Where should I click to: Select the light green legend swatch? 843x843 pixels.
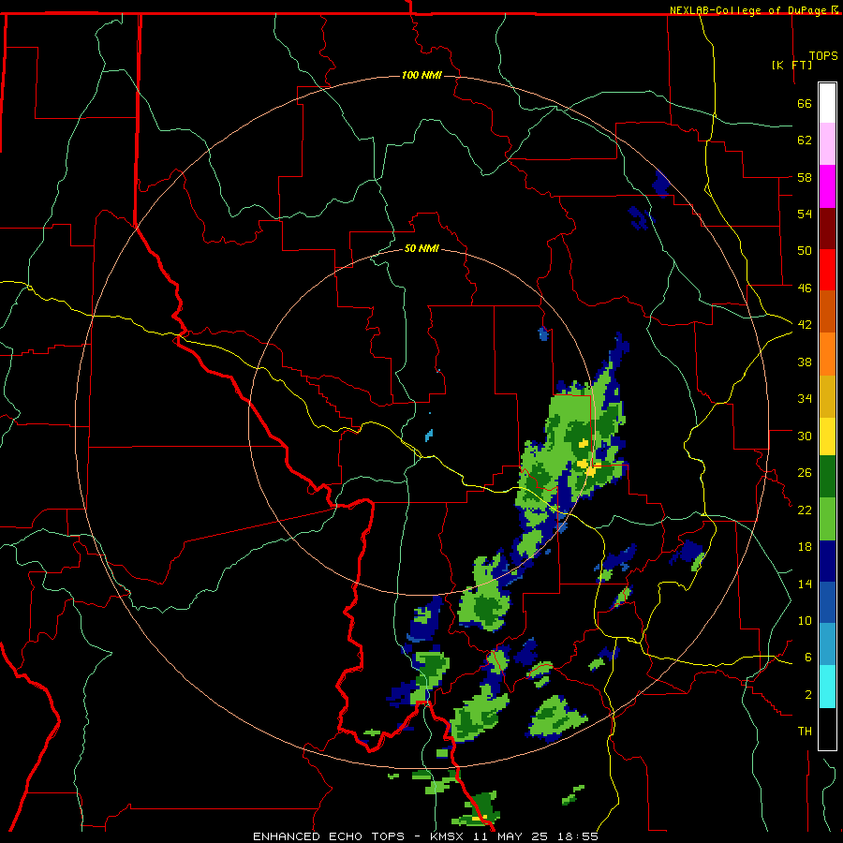[x=827, y=519]
